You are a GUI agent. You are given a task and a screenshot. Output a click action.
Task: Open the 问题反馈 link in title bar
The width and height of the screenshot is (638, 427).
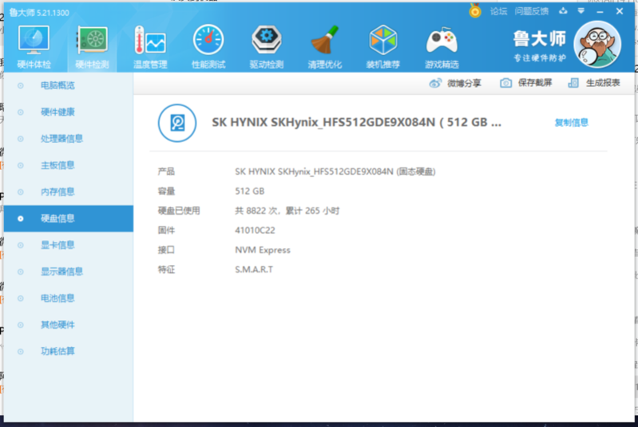click(x=532, y=11)
